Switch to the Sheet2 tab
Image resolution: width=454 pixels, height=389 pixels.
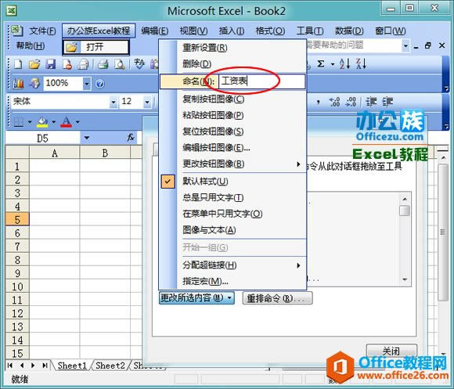(110, 366)
